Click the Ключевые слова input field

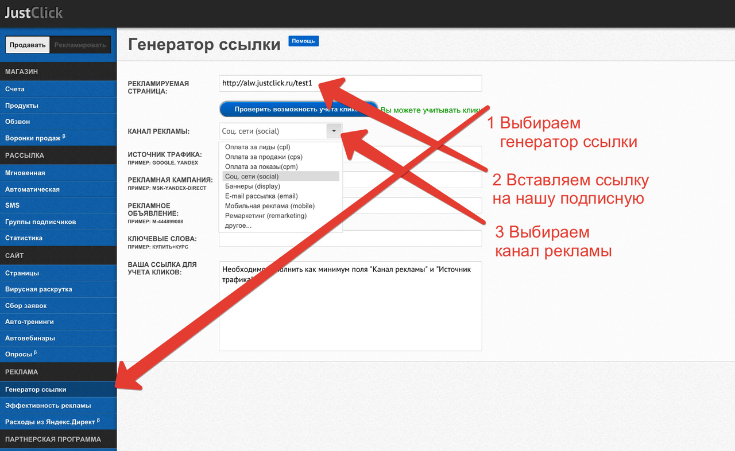[x=350, y=239]
